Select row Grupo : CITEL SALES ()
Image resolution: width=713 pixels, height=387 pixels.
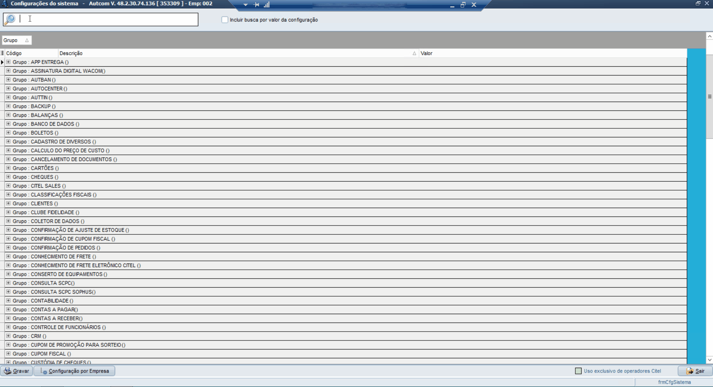(x=346, y=186)
